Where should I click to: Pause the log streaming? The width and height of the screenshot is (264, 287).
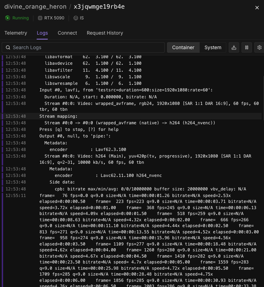247,47
